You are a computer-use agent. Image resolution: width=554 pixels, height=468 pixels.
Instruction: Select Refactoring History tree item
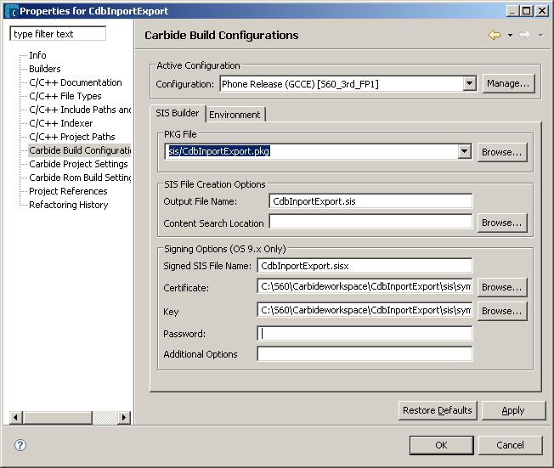click(x=69, y=205)
